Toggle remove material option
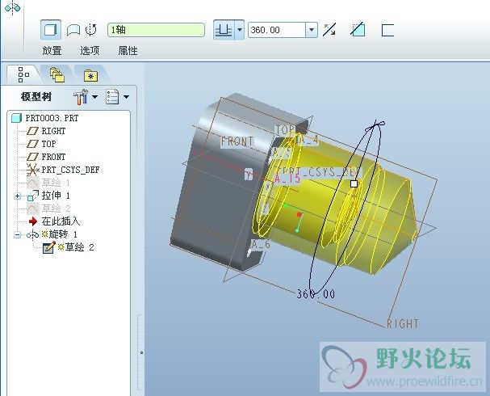This screenshot has height=396, width=490. [x=358, y=30]
